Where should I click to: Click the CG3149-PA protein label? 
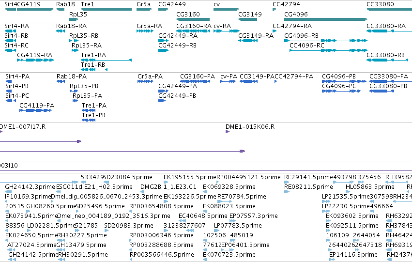(257, 77)
